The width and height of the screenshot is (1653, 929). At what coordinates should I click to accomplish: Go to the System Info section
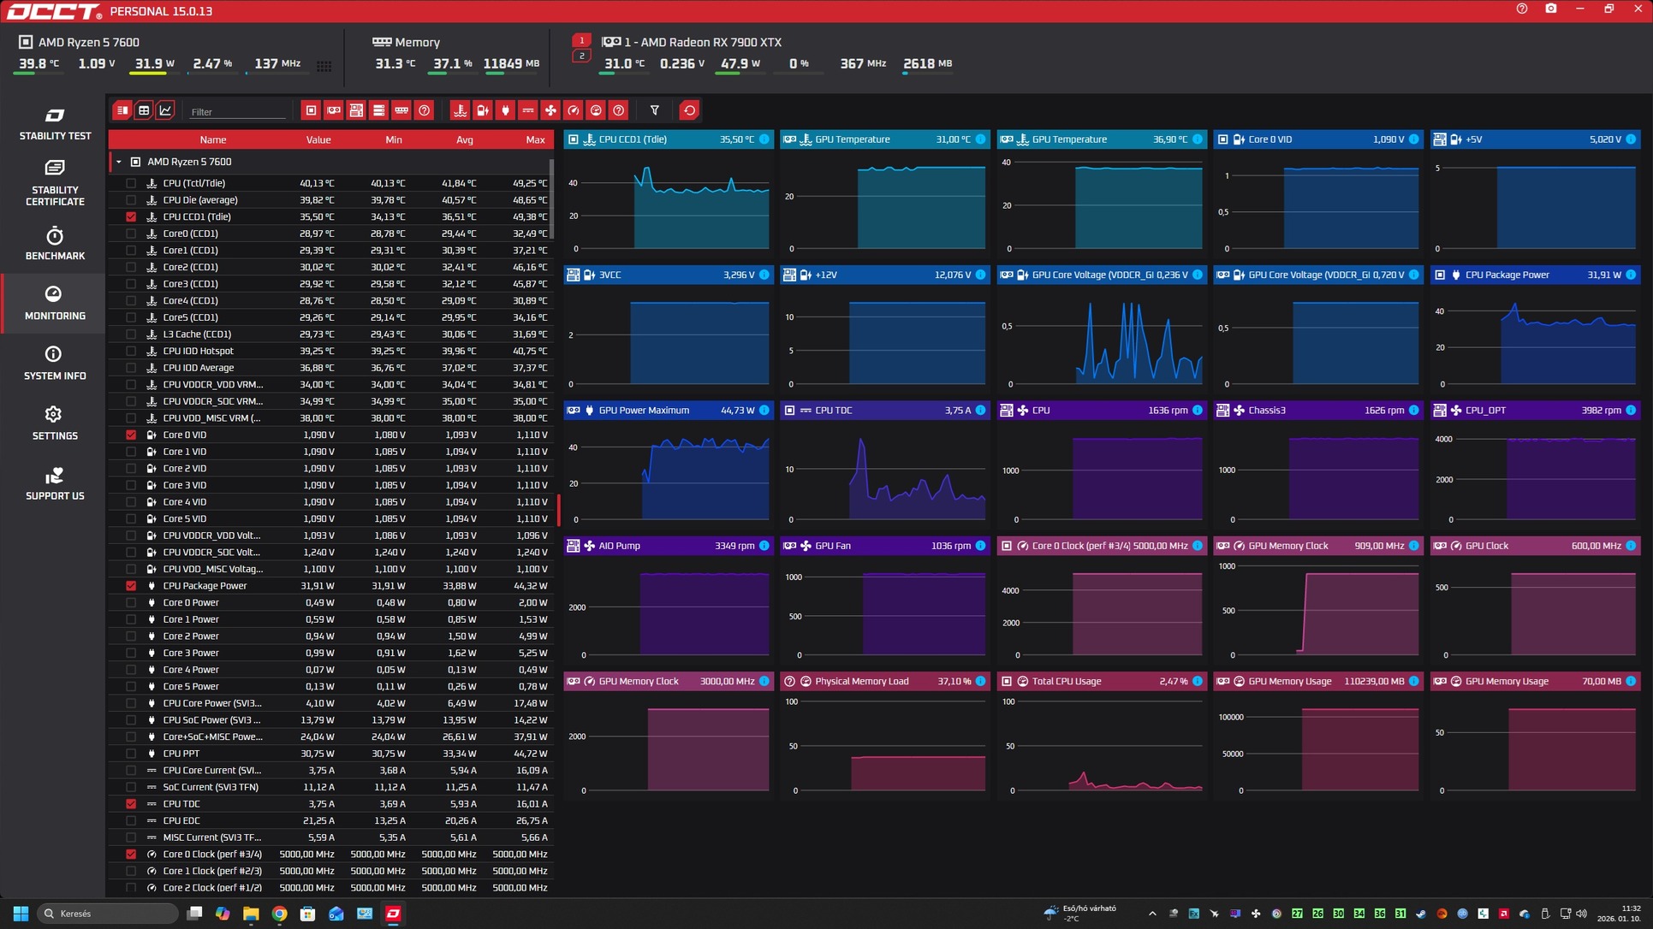(55, 363)
